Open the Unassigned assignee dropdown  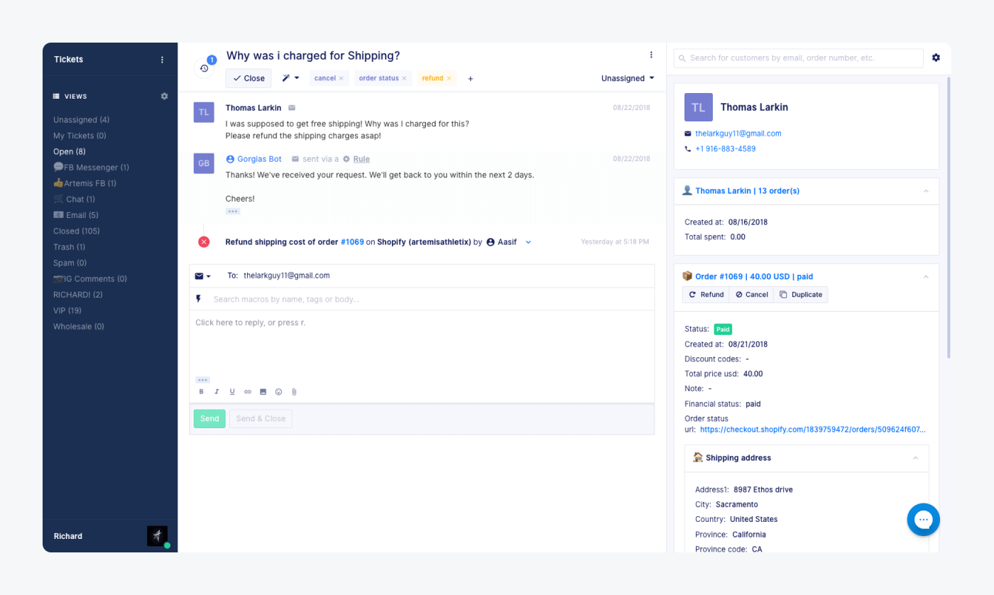(x=627, y=78)
